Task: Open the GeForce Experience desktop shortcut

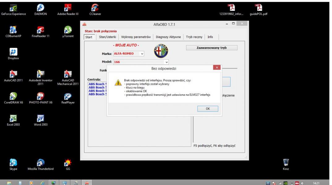Action: [x=13, y=10]
